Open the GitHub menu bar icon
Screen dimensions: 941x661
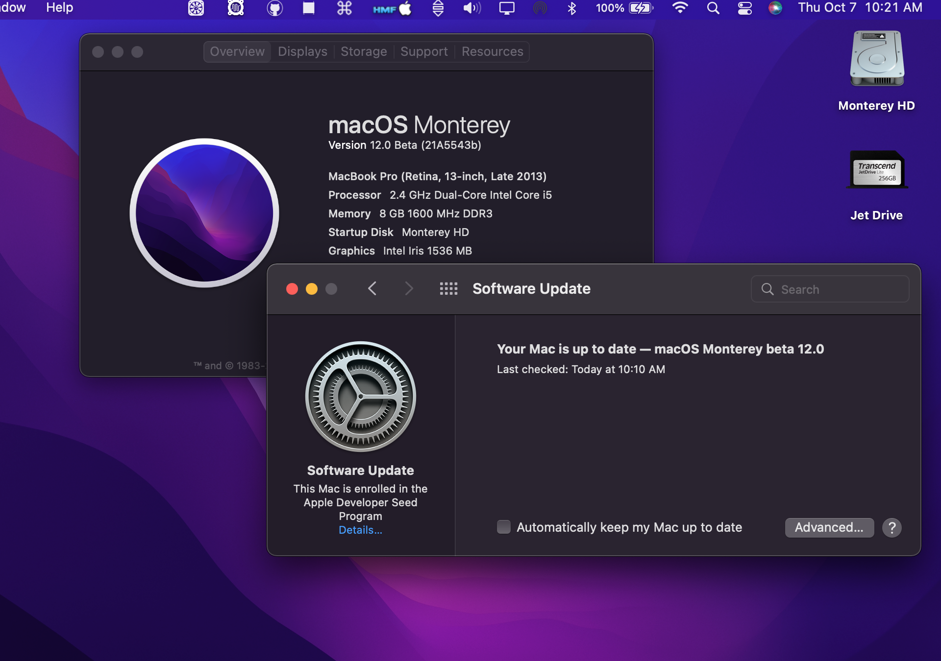click(274, 8)
